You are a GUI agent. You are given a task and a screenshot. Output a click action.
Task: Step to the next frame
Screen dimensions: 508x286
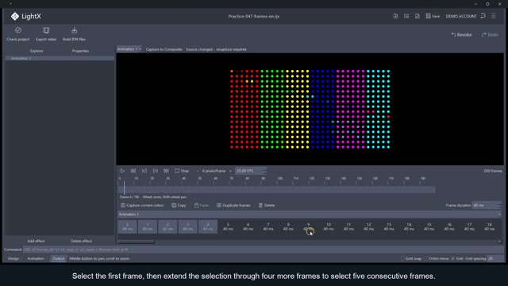(x=156, y=171)
